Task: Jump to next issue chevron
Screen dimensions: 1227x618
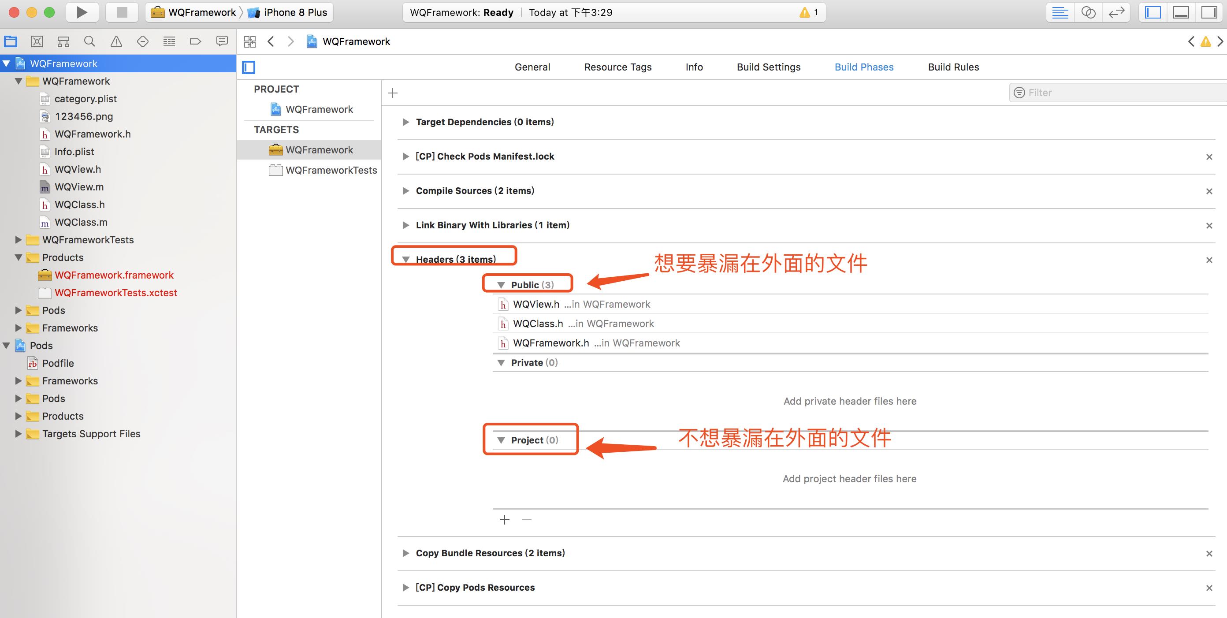Action: [1220, 41]
